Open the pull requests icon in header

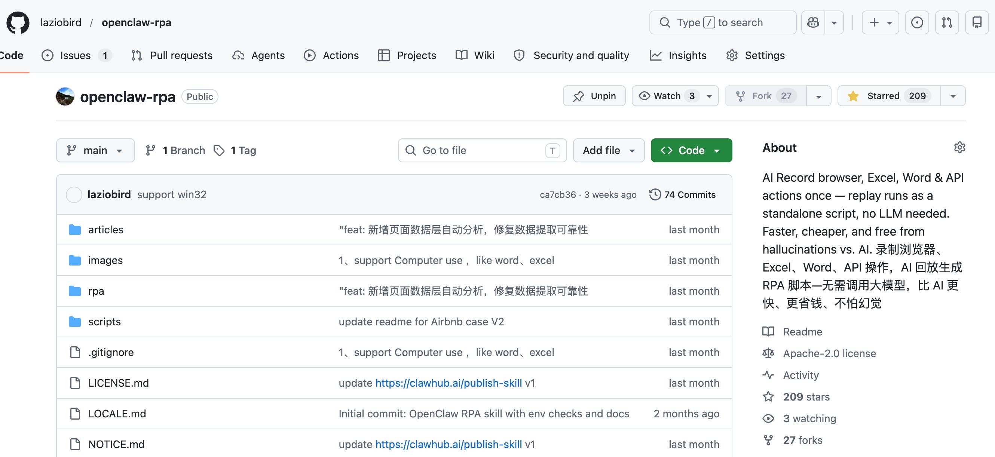pos(947,22)
